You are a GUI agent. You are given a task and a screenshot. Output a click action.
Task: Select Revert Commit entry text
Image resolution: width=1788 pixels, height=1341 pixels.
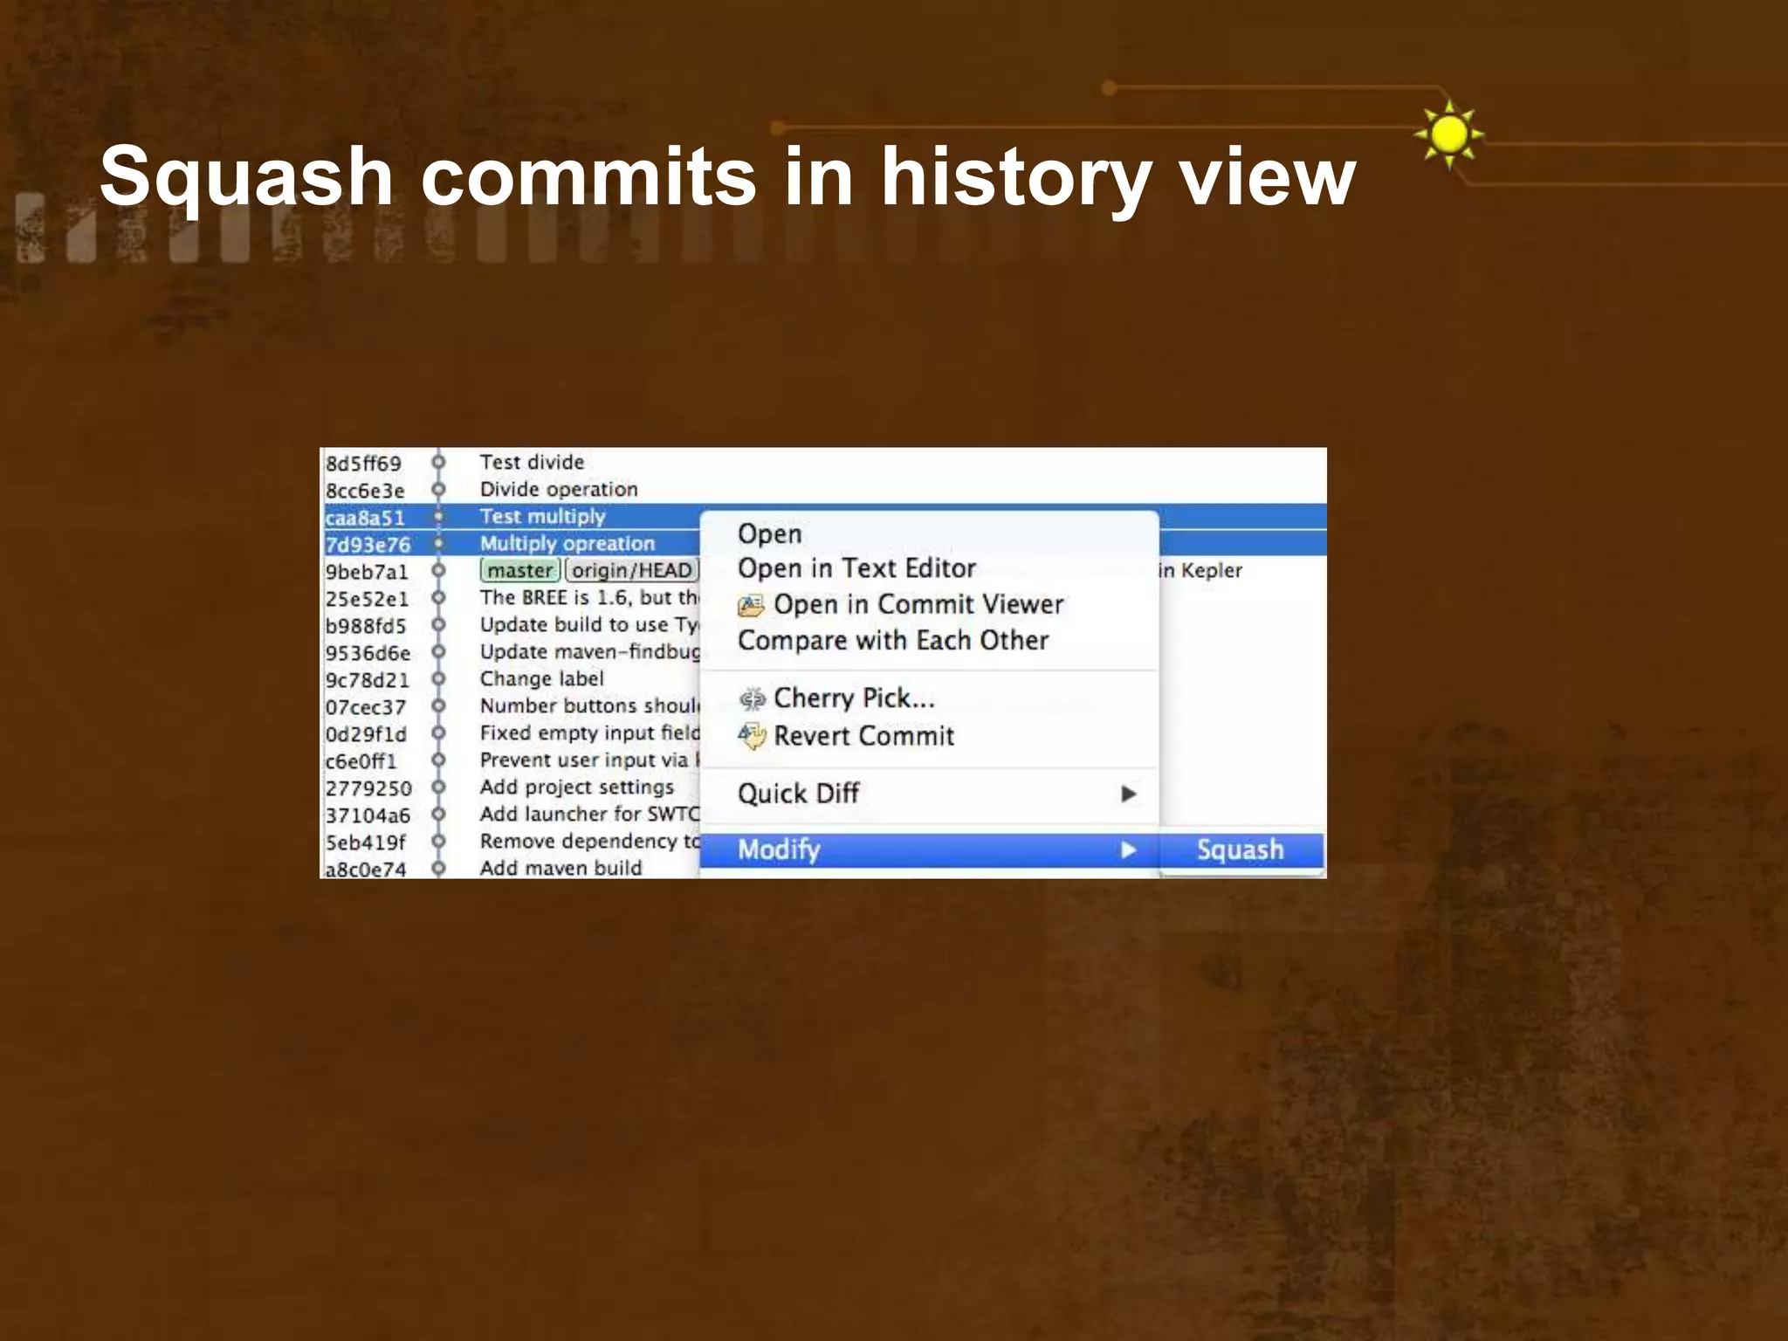(x=863, y=736)
